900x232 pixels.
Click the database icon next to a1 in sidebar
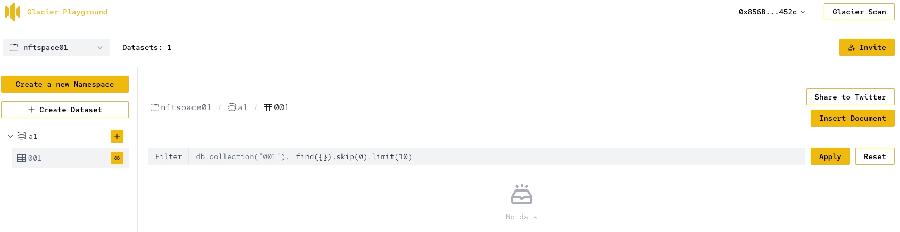coord(22,136)
